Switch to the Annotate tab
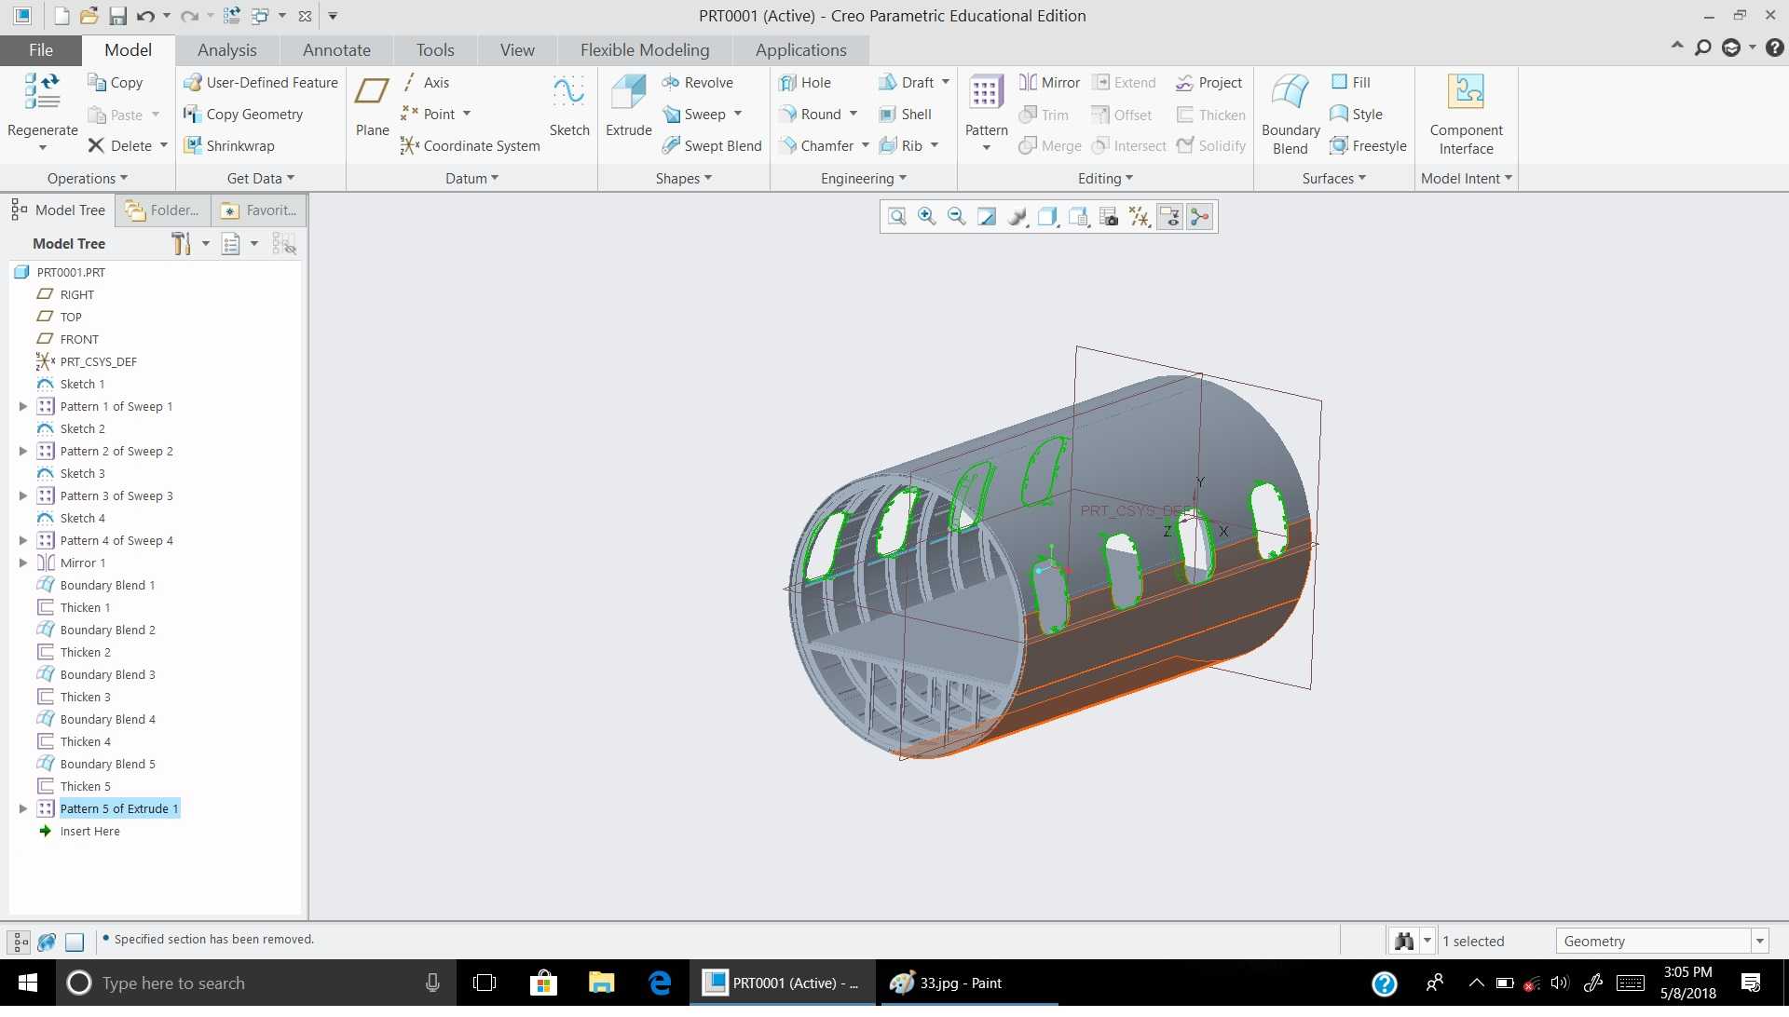 click(x=336, y=50)
